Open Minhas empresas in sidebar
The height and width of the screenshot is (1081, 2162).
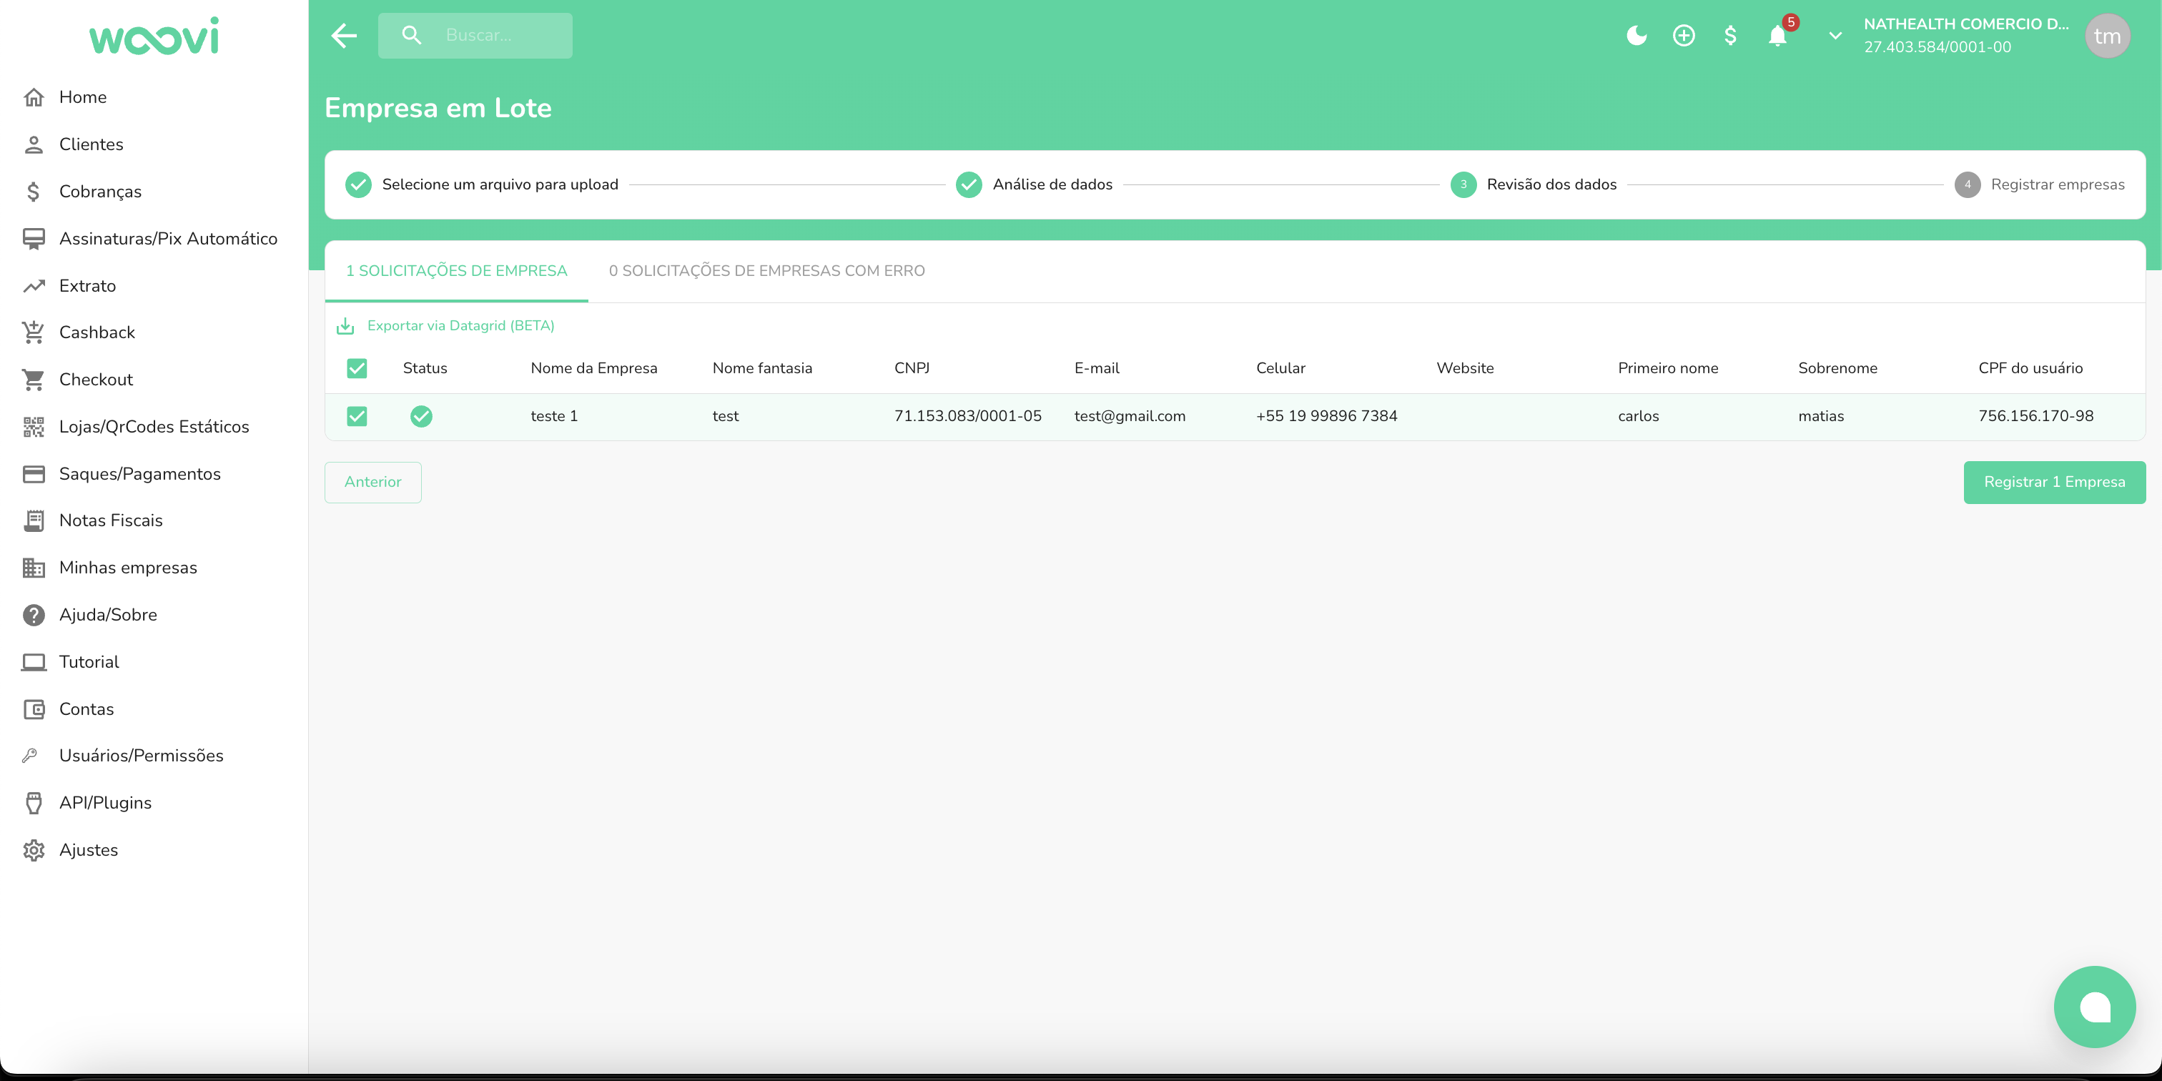[x=127, y=568]
